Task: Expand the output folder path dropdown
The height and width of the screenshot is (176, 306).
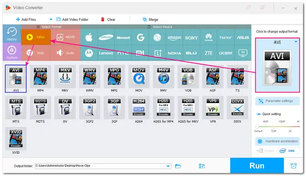Action: (x=168, y=166)
